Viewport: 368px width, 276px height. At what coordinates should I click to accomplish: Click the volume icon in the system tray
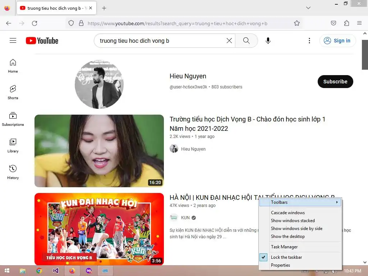pyautogui.click(x=334, y=271)
